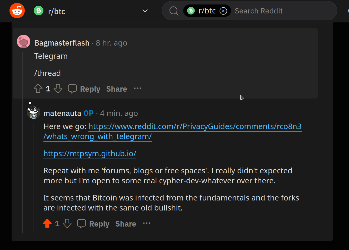Upvote Bagmasterflash's Telegram comment

38,89
